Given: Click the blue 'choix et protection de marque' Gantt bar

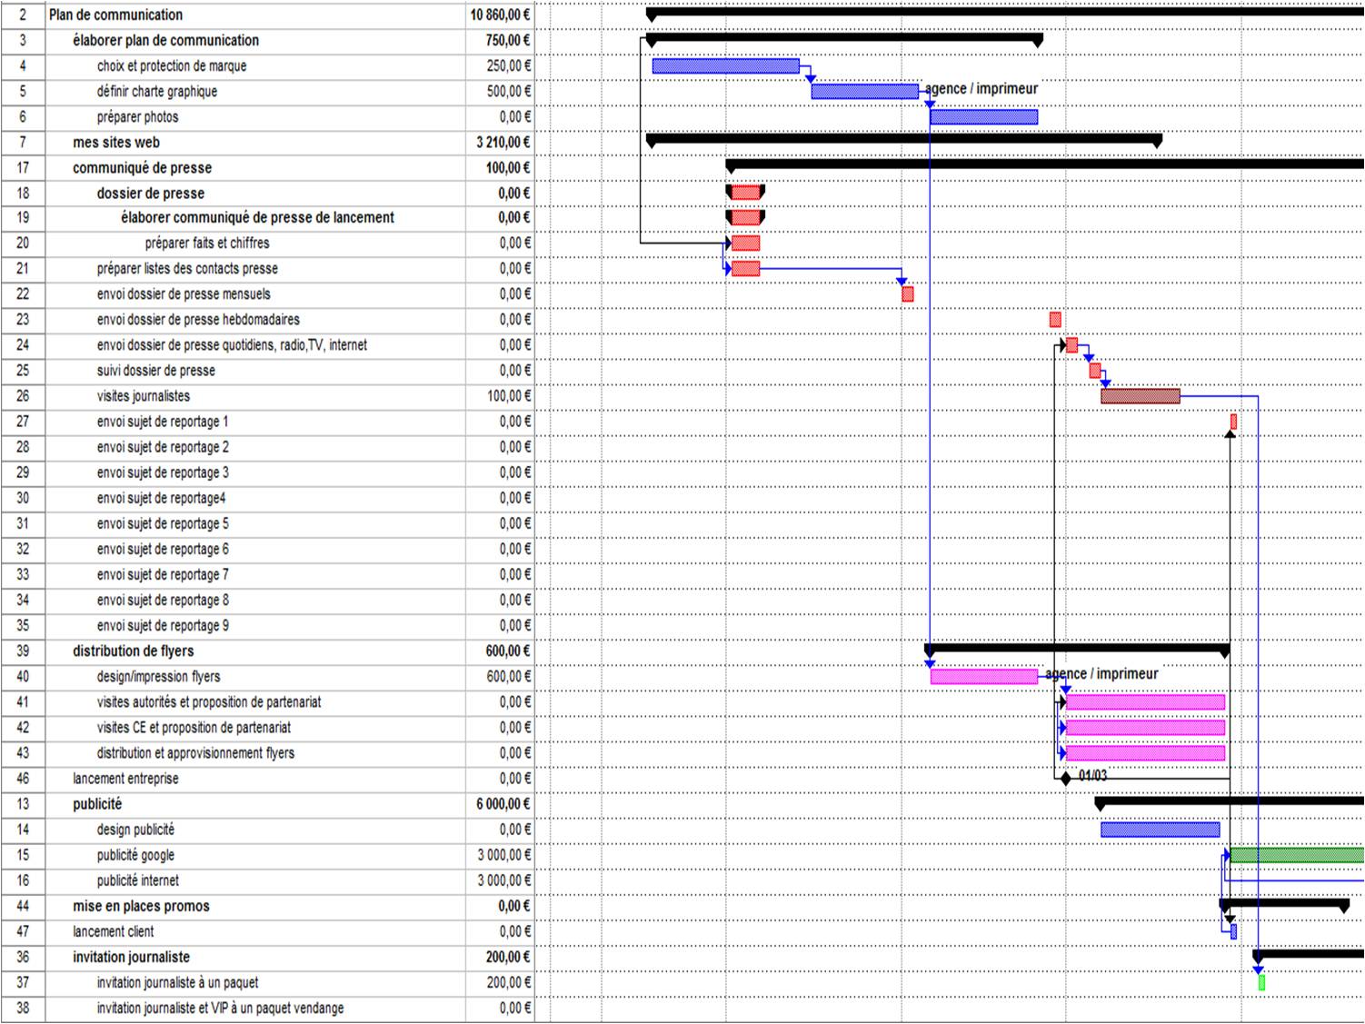Looking at the screenshot, I should (726, 66).
